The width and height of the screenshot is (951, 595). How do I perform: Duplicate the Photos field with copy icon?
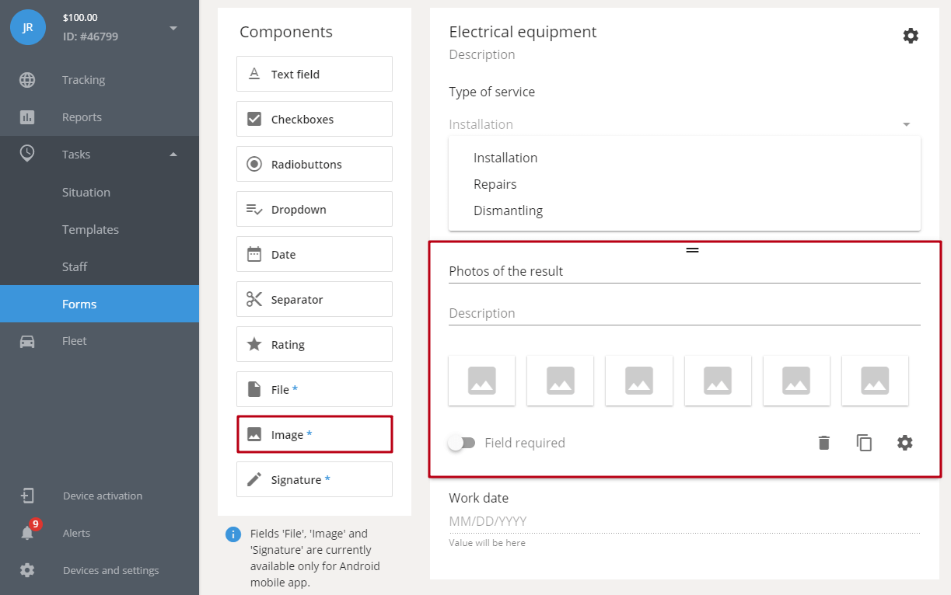click(864, 443)
